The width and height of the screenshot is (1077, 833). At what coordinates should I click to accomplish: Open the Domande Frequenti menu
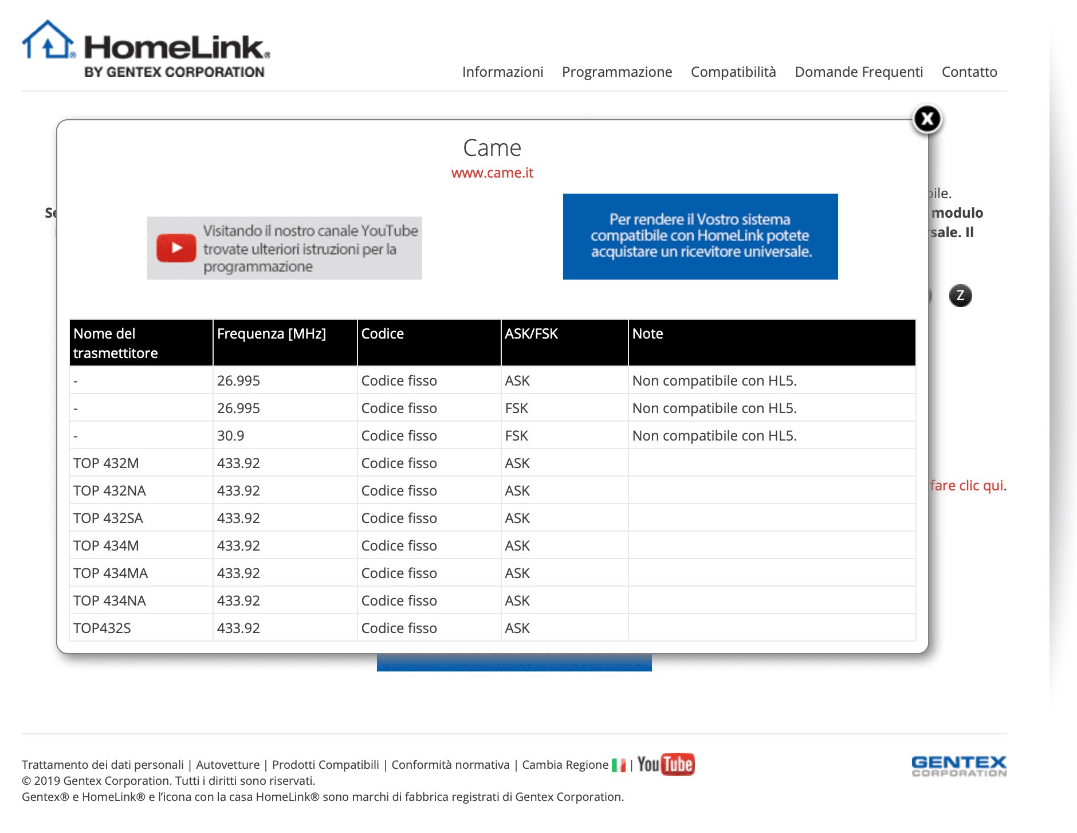859,72
